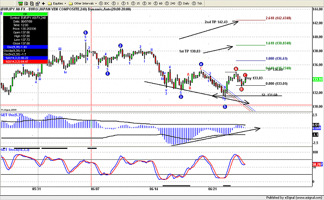Select the IDC symbol button
The image size is (324, 200).
pos(104,3)
